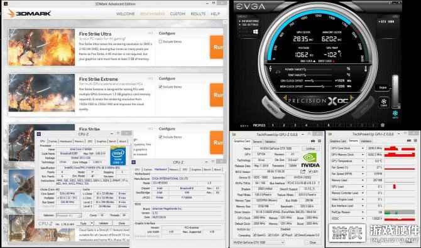Run the Fire Strike Ultra benchmark

tap(216, 47)
